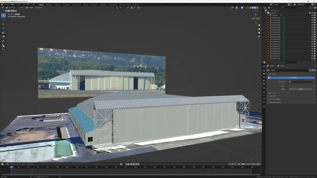Screen dimensions: 317x178
Task: Open the ウィンドウ menu
Action: click(x=26, y=4)
